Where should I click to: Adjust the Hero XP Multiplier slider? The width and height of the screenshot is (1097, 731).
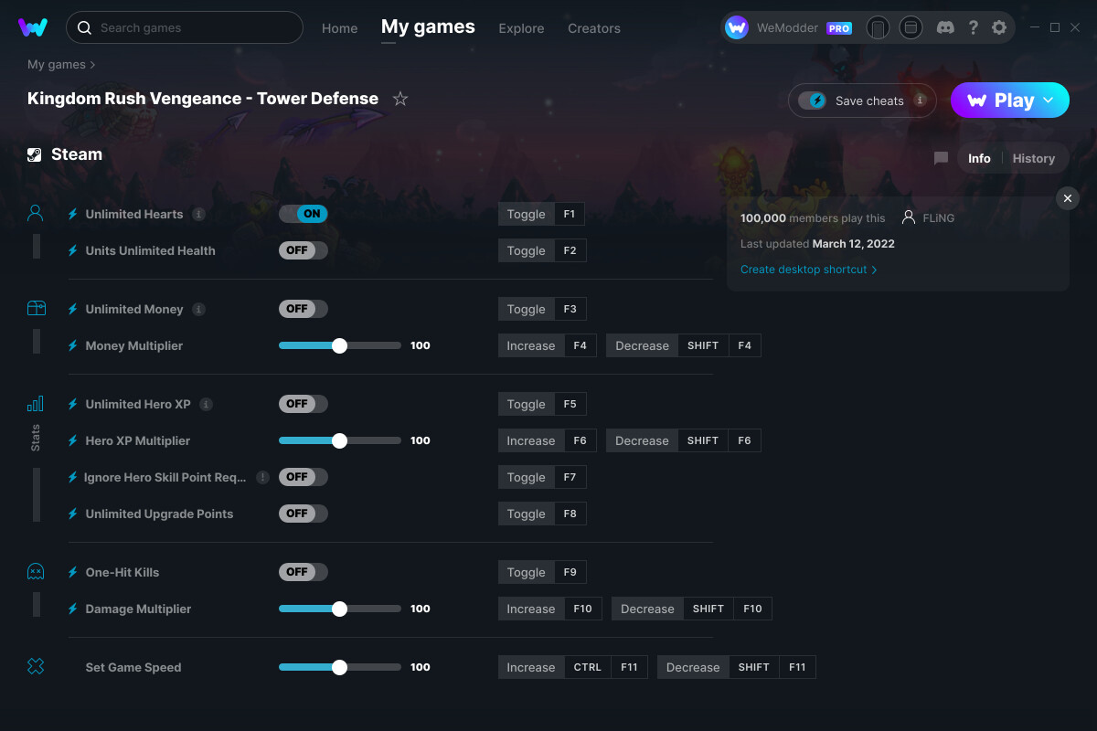click(x=340, y=440)
